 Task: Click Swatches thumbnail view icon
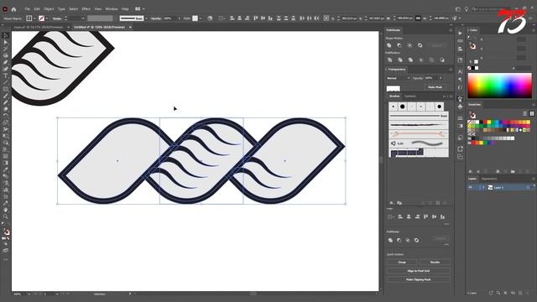(x=531, y=113)
